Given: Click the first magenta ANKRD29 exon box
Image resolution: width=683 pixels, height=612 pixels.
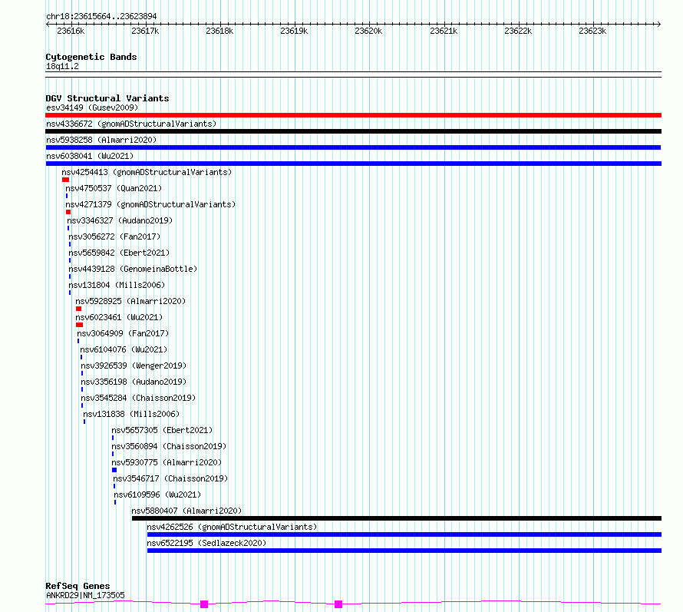Looking at the screenshot, I should tap(204, 604).
